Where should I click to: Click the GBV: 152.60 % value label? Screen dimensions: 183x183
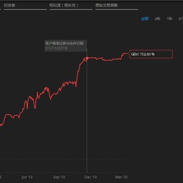(151, 54)
